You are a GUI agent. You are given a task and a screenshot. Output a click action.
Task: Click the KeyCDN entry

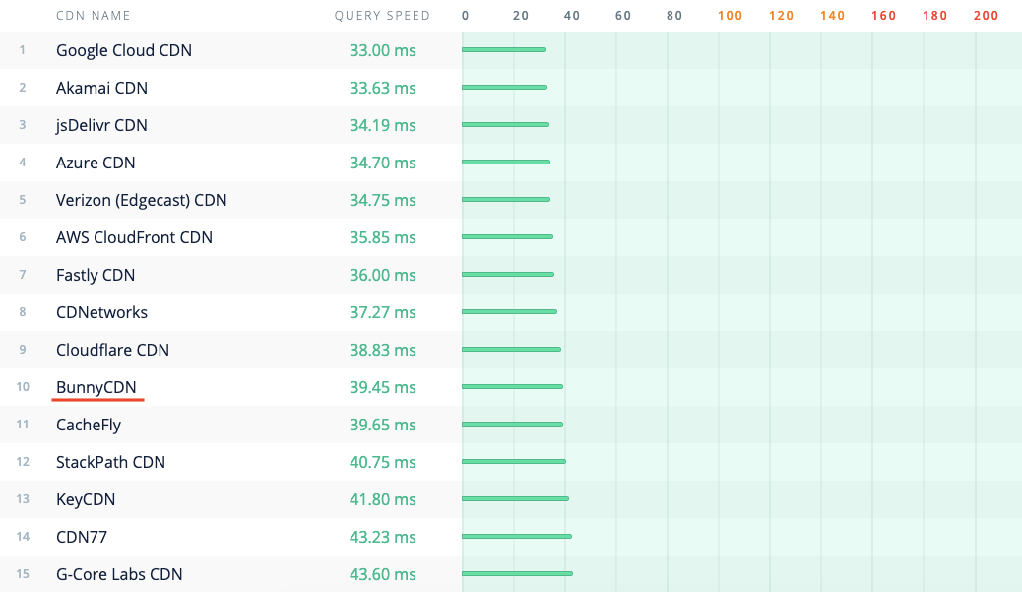pos(85,499)
